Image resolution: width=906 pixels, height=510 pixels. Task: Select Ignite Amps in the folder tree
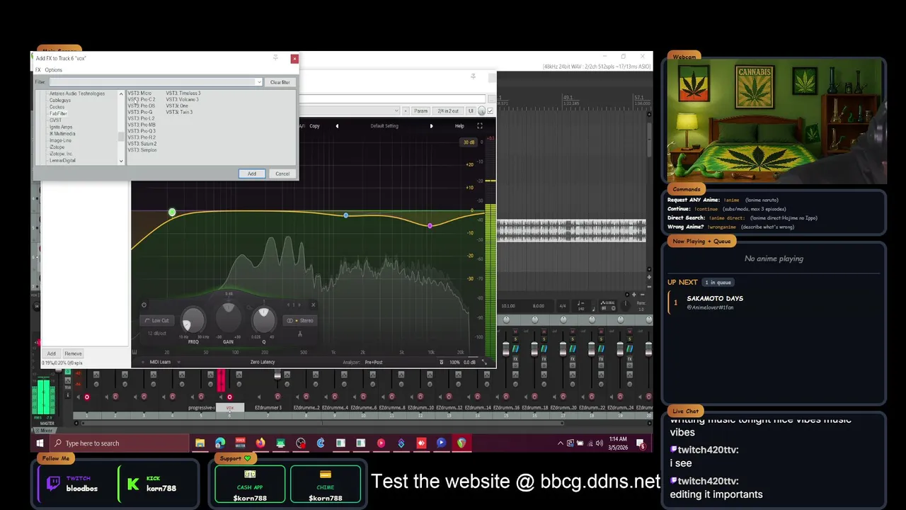pos(61,127)
